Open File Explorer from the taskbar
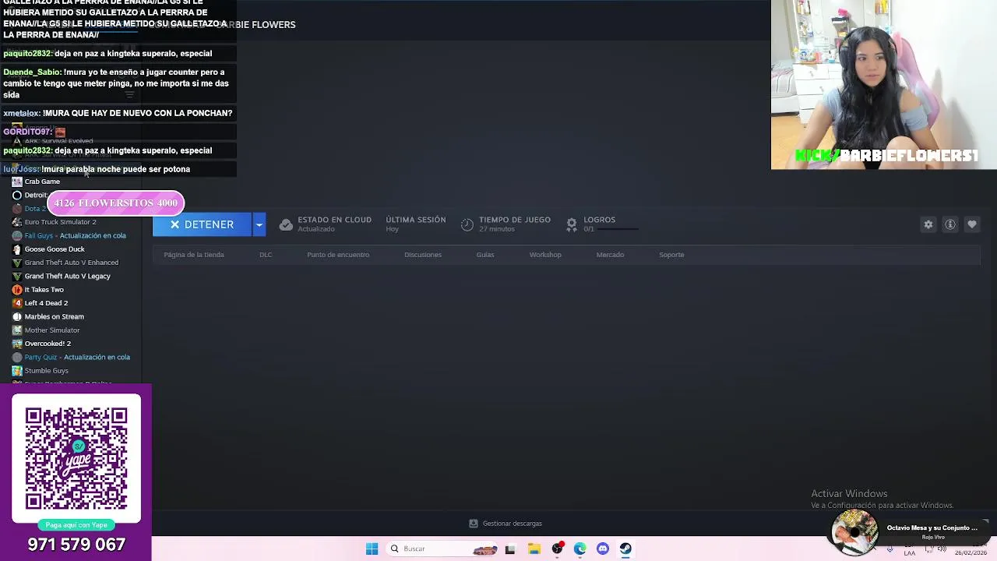This screenshot has width=997, height=561. coord(534,549)
